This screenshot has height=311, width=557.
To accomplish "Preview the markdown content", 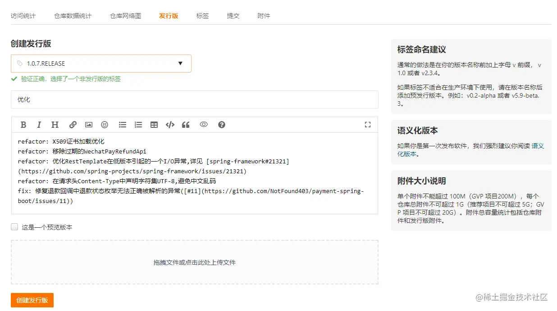I will [x=203, y=125].
